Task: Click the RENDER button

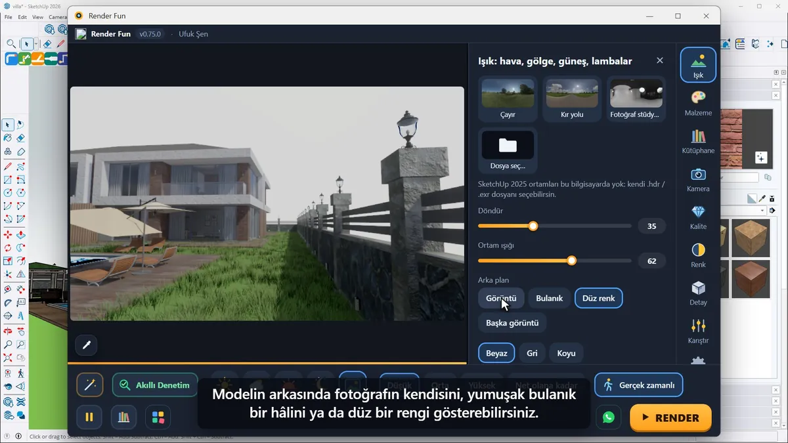Action: pos(670,417)
